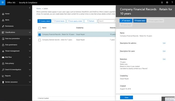Screen dimensions: 175x101
Task: Click Publish label in the details panel
Action: coord(140,21)
